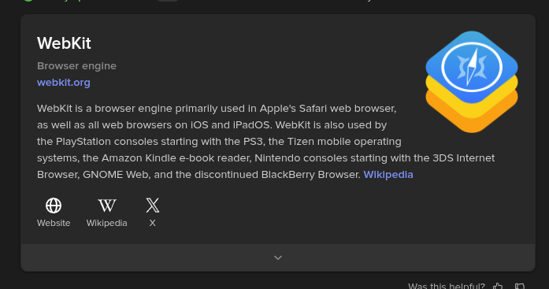Click the WebKit compass logo image
549x289 pixels.
(472, 82)
